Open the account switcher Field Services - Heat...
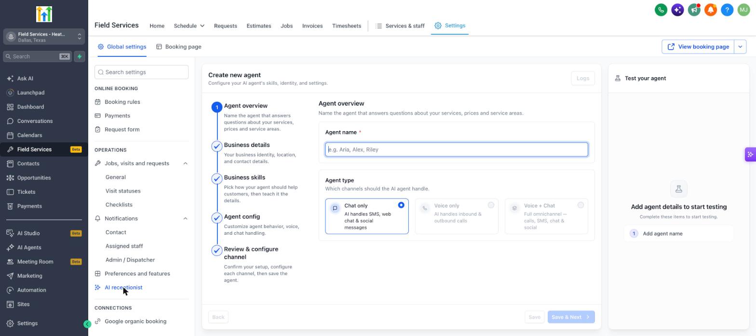Image resolution: width=756 pixels, height=336 pixels. click(44, 37)
